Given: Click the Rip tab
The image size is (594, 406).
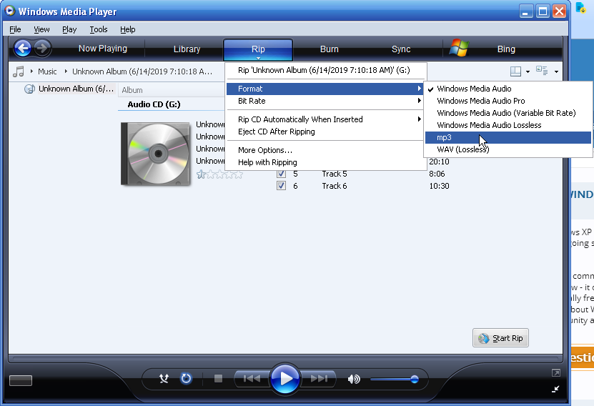Looking at the screenshot, I should pyautogui.click(x=258, y=49).
